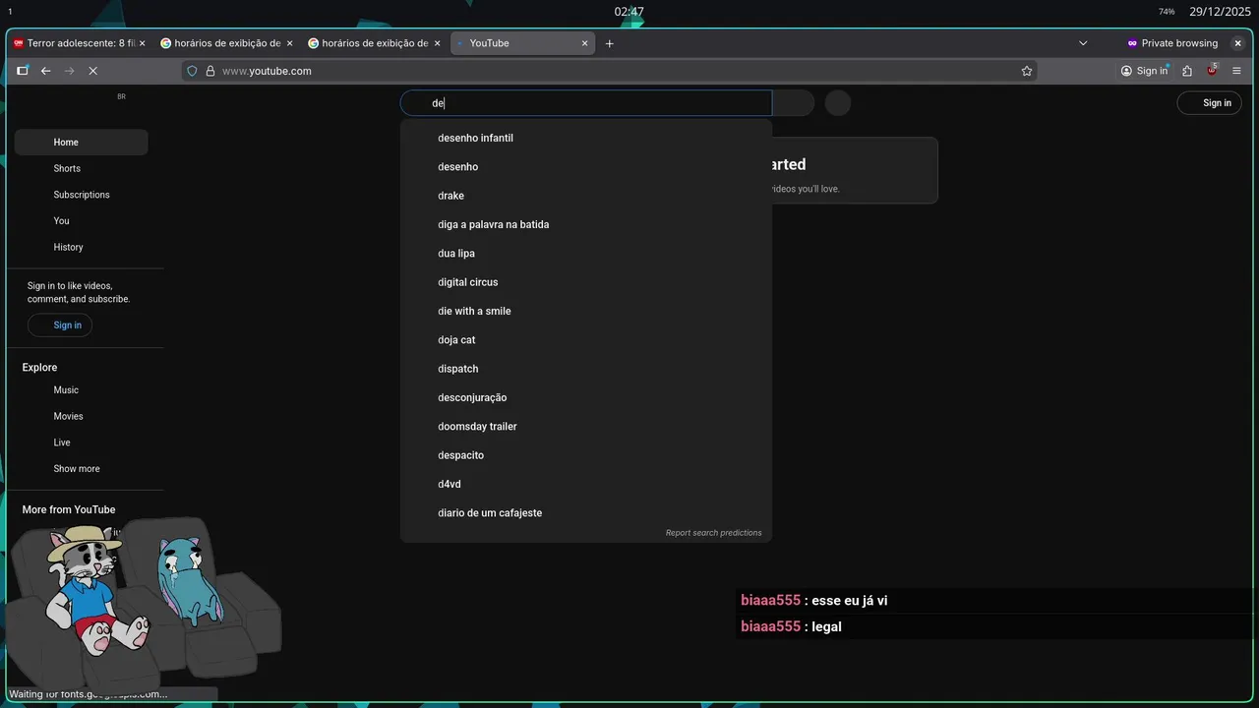The image size is (1259, 708).
Task: Open the extensions puzzle icon
Action: click(x=1187, y=71)
